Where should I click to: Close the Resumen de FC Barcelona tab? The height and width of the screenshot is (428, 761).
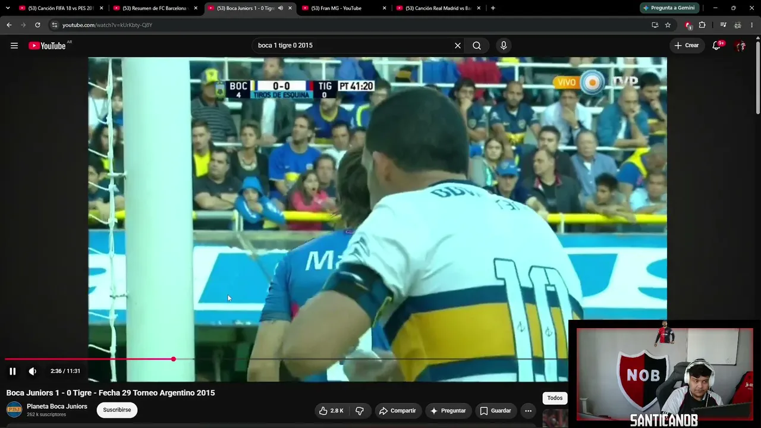click(196, 8)
